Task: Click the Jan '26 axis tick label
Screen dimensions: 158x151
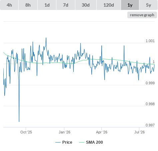Action: 64,132
